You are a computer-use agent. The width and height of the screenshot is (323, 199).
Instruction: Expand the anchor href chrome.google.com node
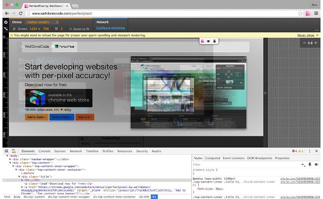click(x=22, y=187)
